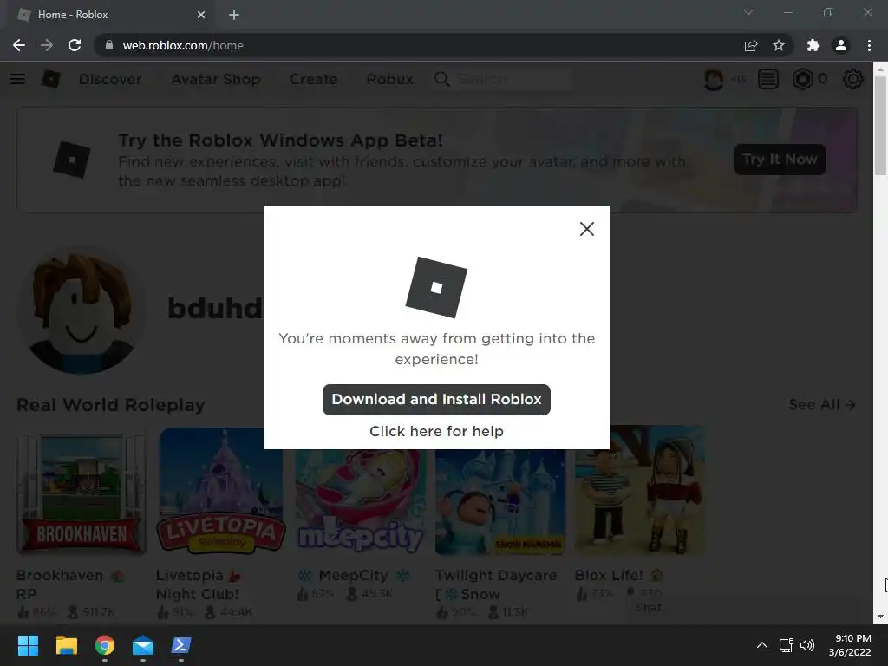Open the Robux menu item

click(x=389, y=79)
